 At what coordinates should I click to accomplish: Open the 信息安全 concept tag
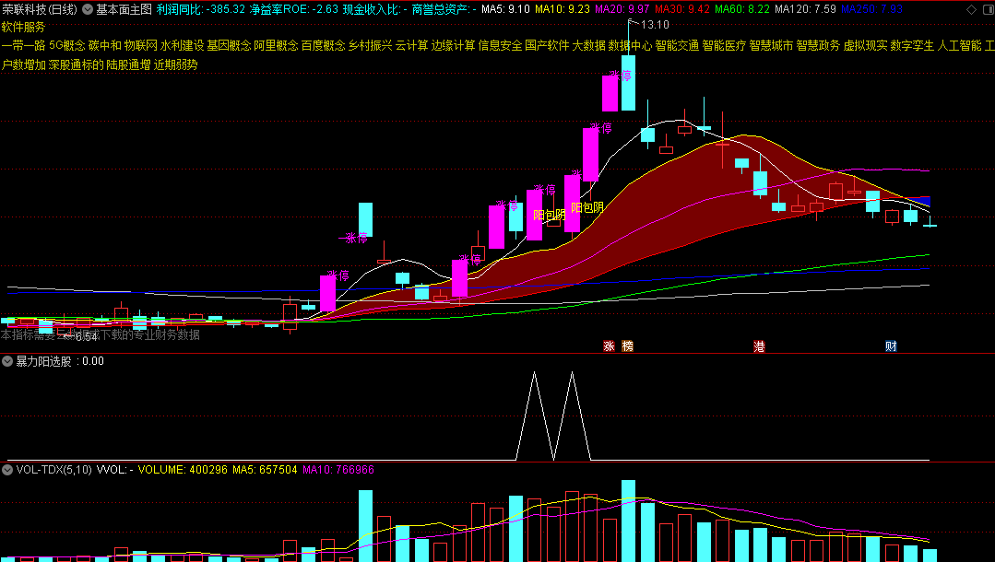pyautogui.click(x=500, y=46)
